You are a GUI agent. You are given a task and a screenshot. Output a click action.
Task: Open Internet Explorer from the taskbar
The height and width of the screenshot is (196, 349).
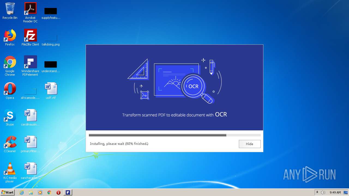click(22, 192)
